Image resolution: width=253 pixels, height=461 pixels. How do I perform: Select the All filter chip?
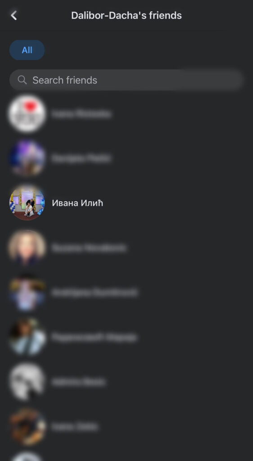click(27, 50)
